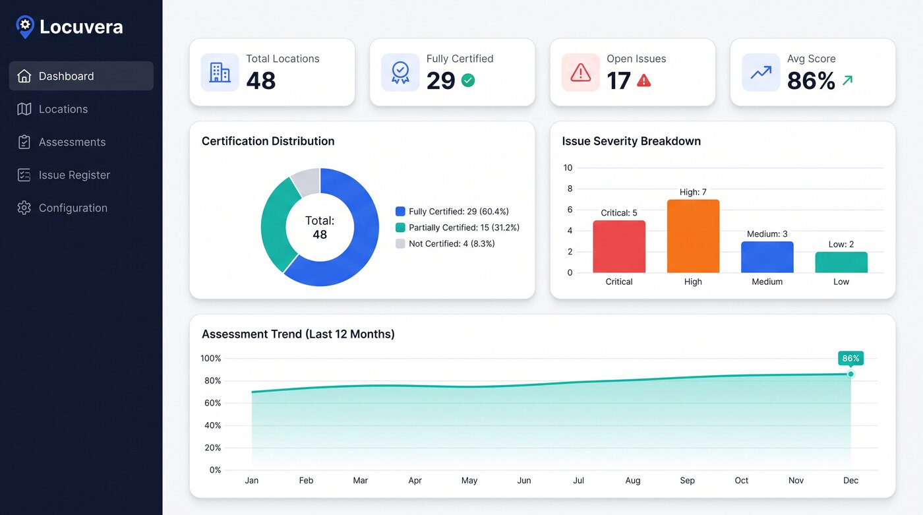Click the warning triangle icon in Open Issues card
Viewport: 923px width, 515px height.
pyautogui.click(x=581, y=73)
